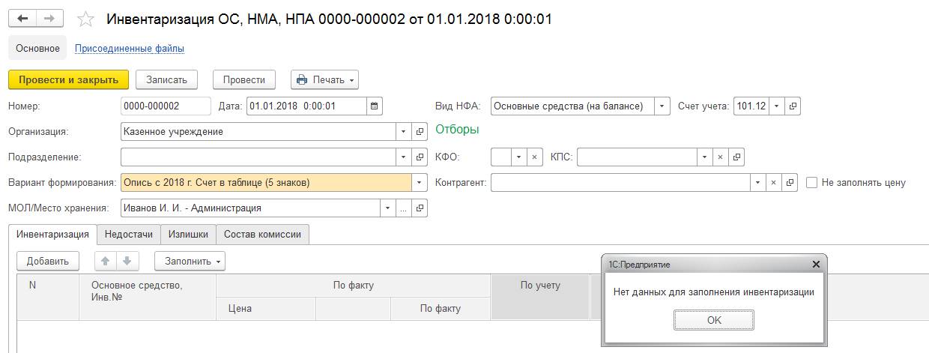
Task: Open calendar picker next to date field
Action: coord(375,106)
